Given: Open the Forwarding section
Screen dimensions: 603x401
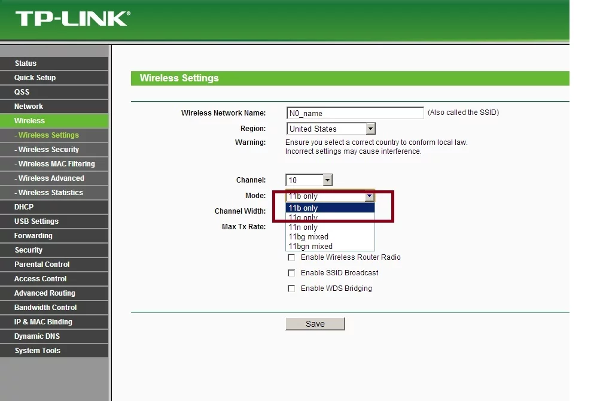Looking at the screenshot, I should tap(54, 236).
